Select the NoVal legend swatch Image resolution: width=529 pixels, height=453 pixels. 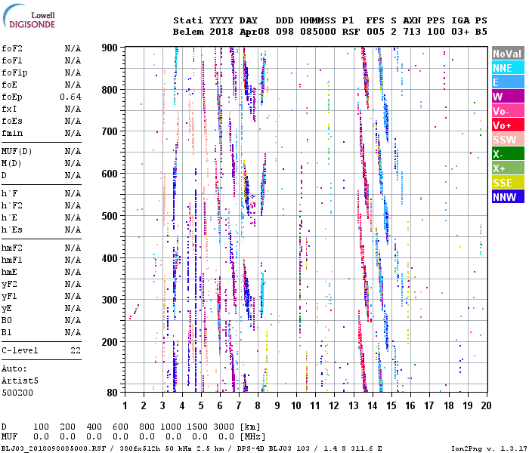coord(508,54)
